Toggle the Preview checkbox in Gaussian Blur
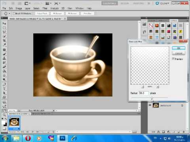 [173, 59]
